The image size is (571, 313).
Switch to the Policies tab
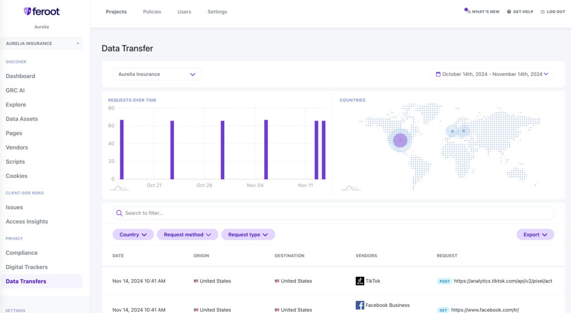click(152, 12)
